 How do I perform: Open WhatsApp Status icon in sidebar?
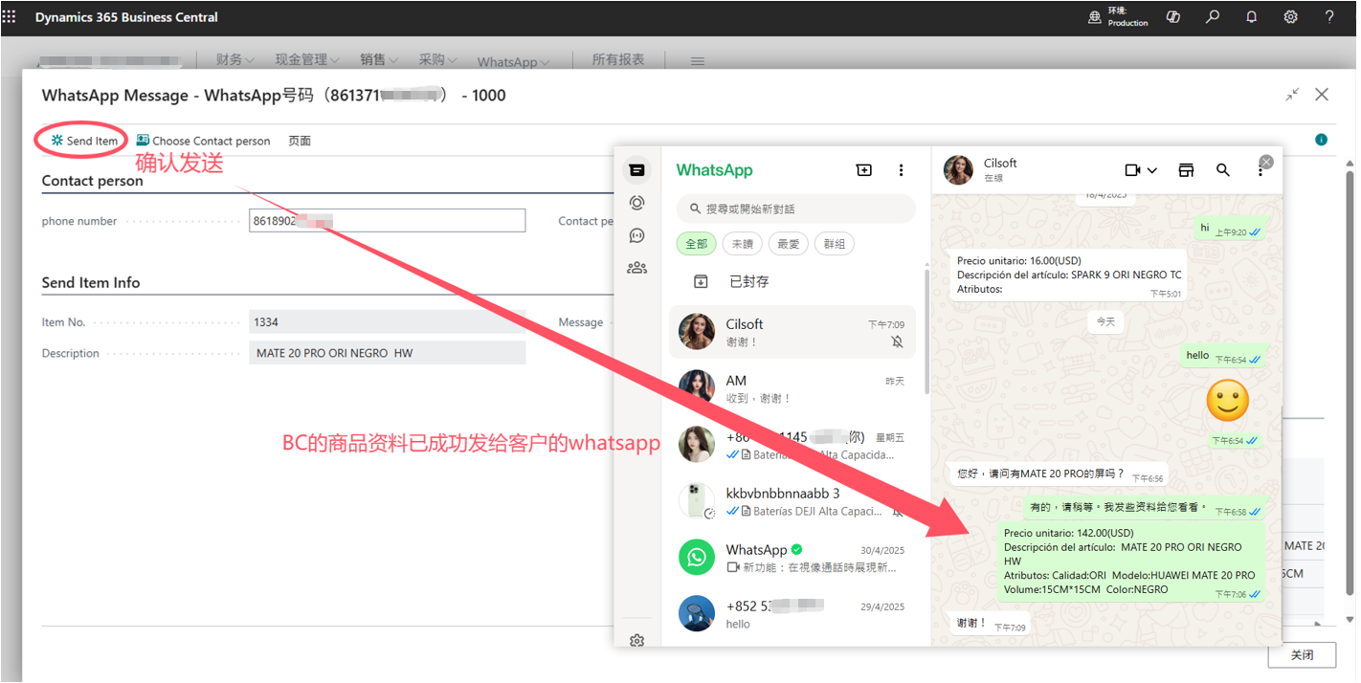[x=636, y=203]
